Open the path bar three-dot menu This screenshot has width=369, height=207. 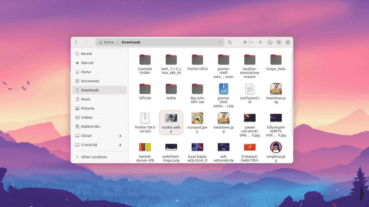[x=220, y=42]
